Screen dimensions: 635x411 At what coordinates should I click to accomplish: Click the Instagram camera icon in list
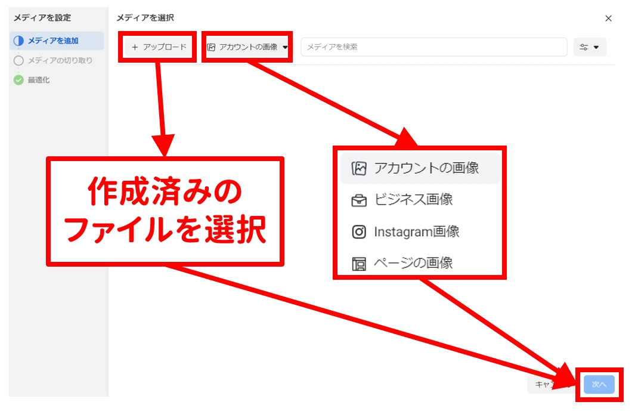coord(359,232)
